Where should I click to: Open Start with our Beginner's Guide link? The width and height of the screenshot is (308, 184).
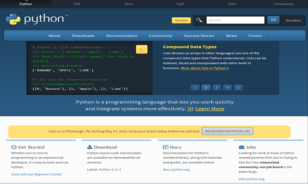[x=36, y=174]
